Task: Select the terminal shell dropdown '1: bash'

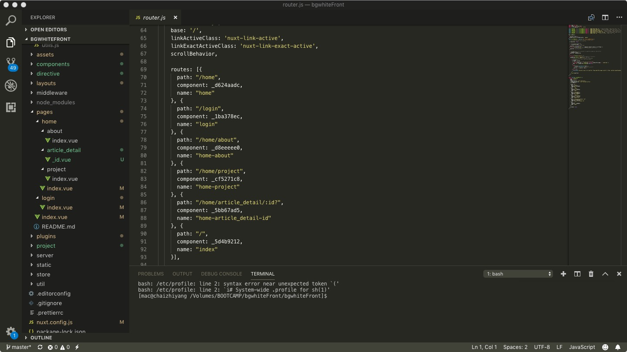Action: [x=518, y=274]
